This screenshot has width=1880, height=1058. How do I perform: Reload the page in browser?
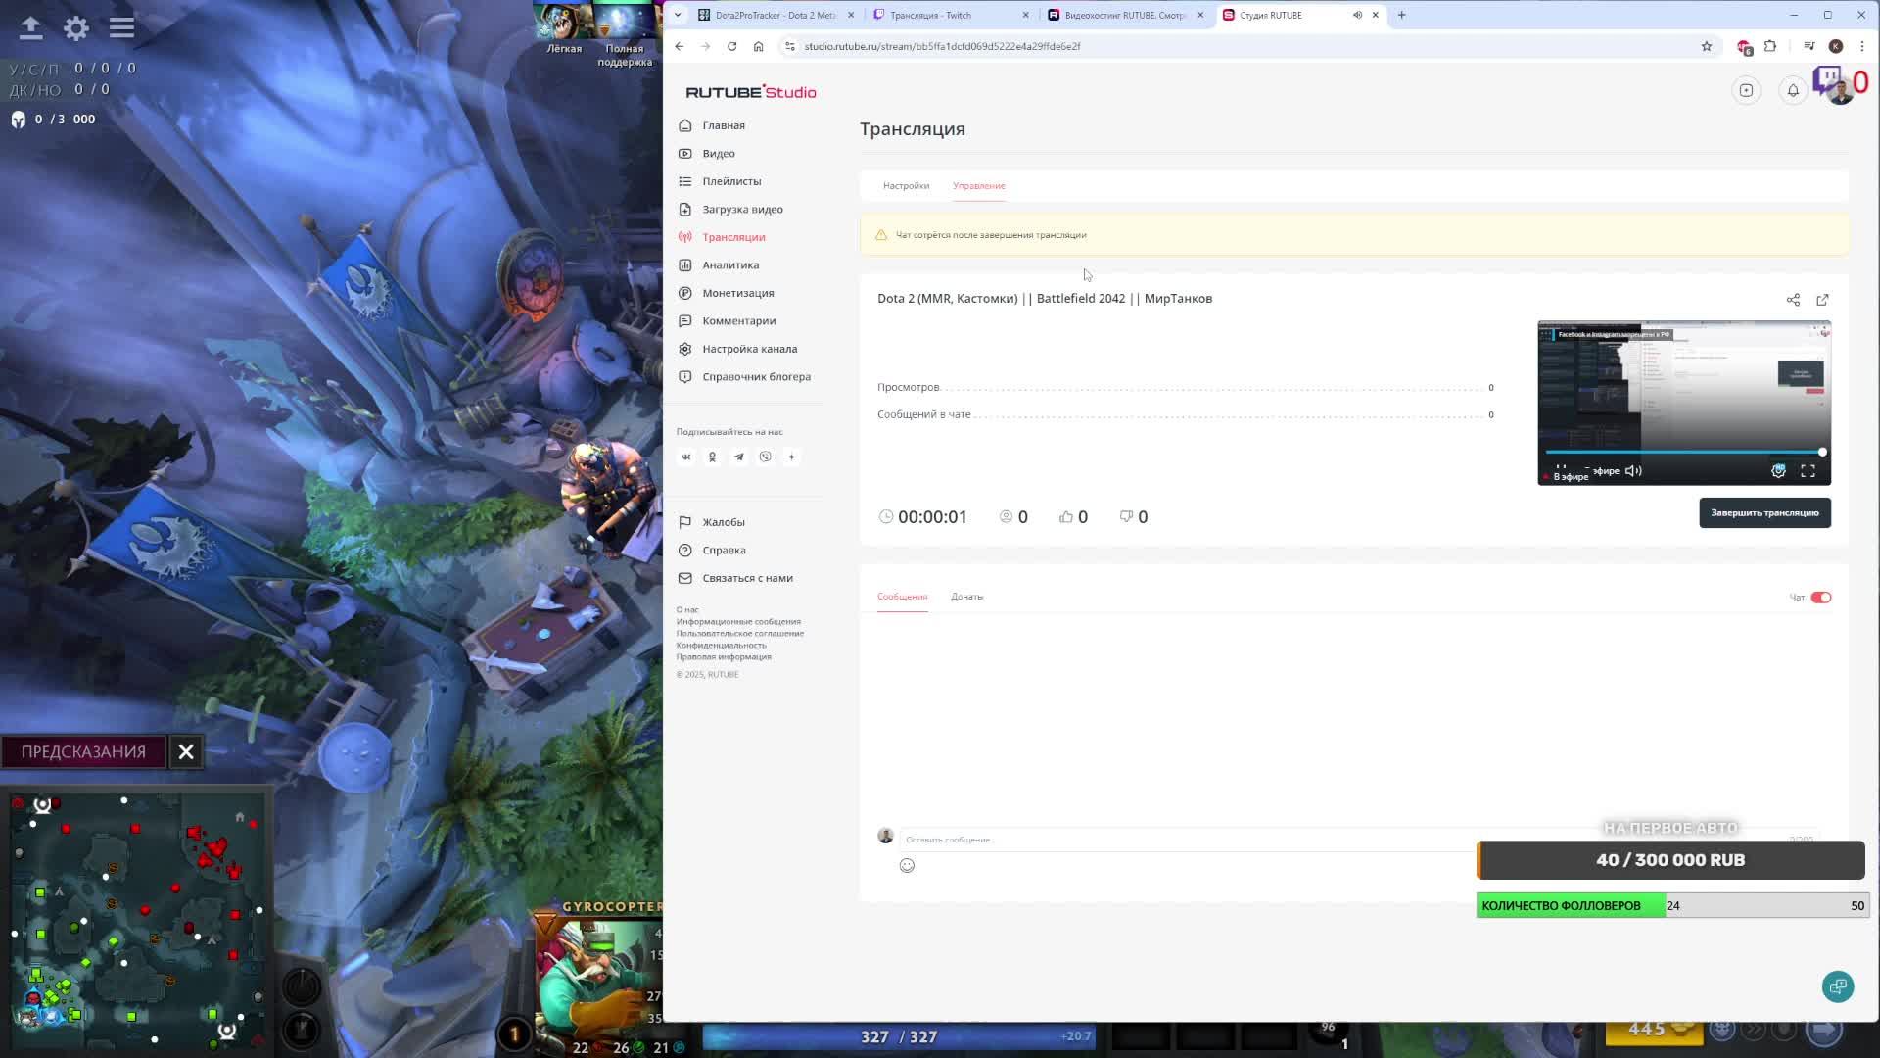[x=731, y=46]
